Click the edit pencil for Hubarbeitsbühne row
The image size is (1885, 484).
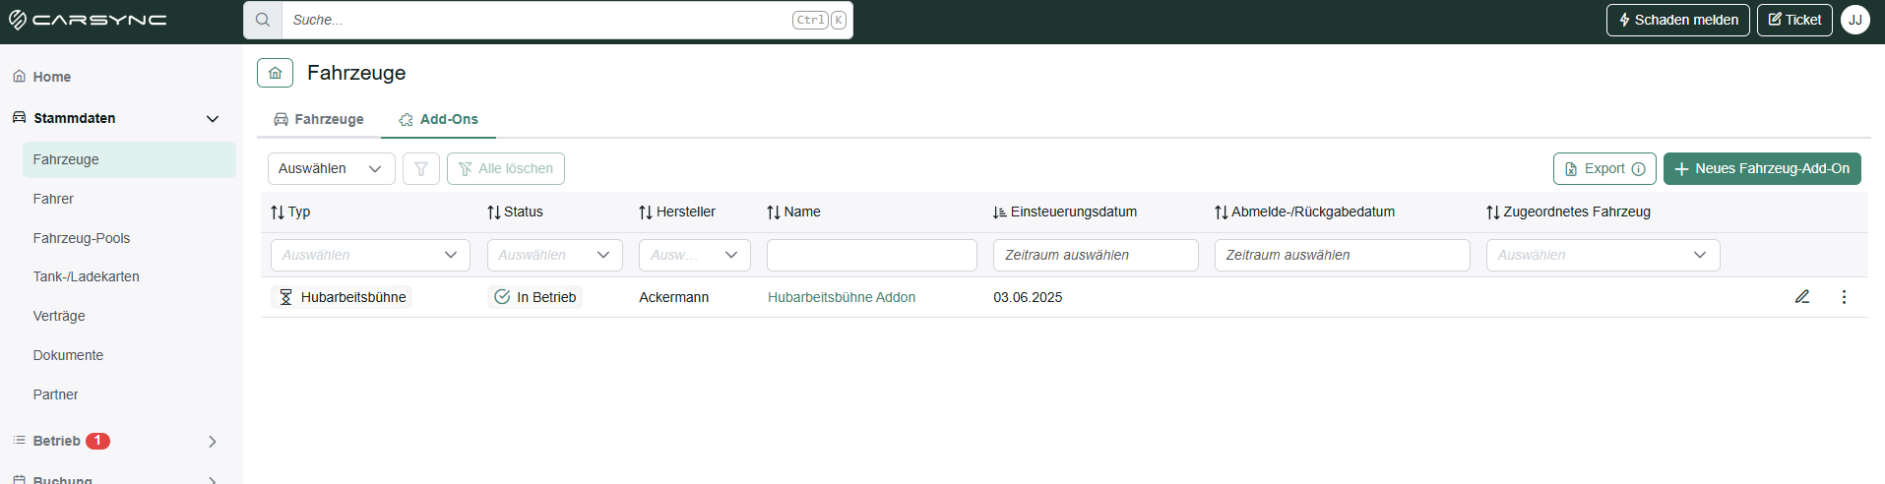[x=1802, y=297]
